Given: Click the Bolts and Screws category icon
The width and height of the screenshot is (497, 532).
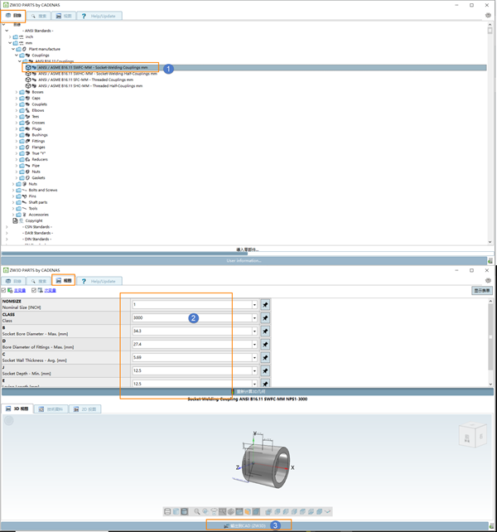Looking at the screenshot, I should point(24,190).
